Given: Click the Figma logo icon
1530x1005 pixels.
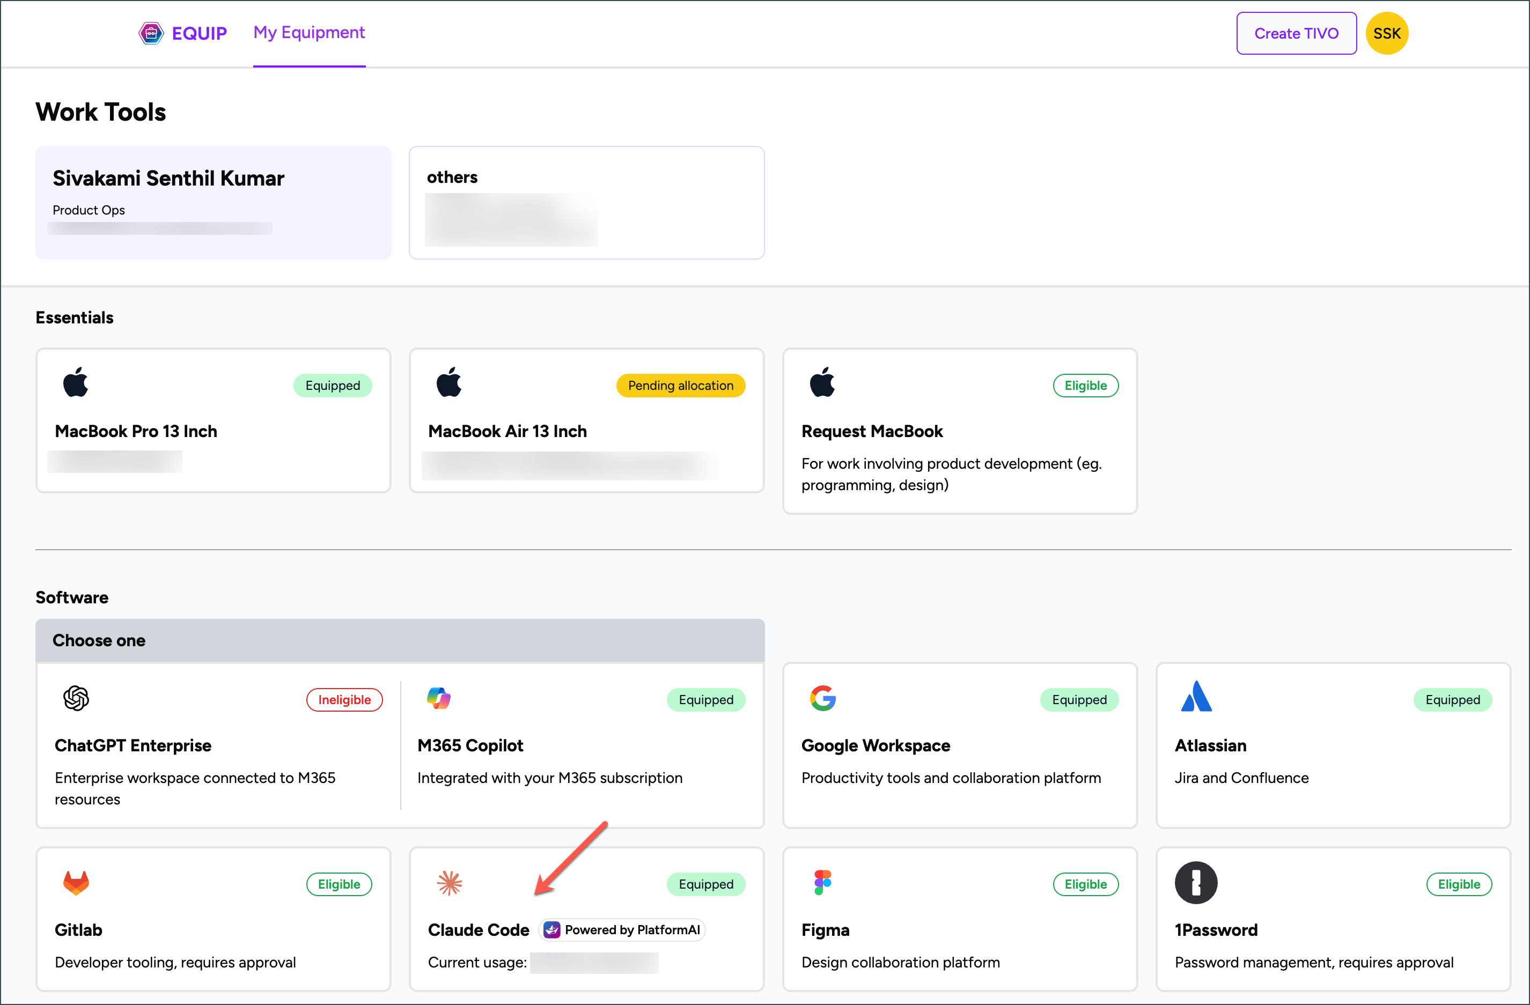Looking at the screenshot, I should [x=822, y=883].
